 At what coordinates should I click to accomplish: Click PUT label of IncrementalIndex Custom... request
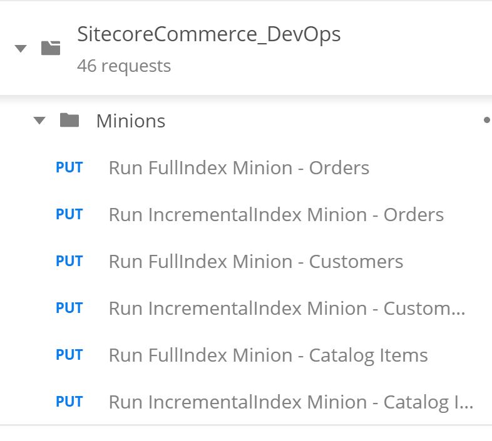69,308
